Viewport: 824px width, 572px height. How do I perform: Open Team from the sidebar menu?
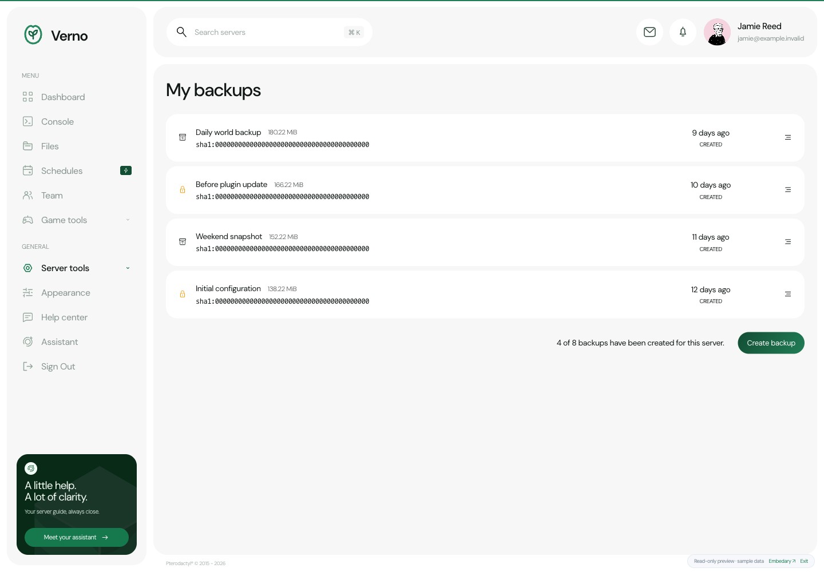(x=77, y=196)
